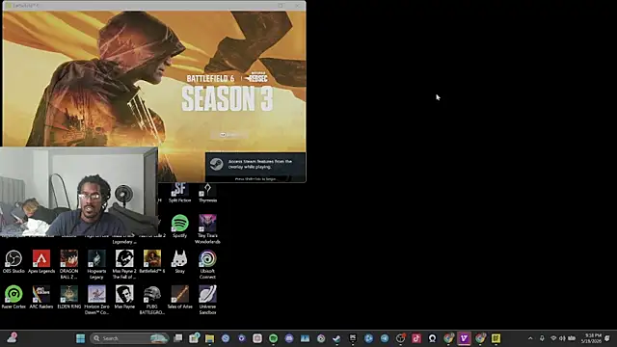Open the Split Fiction desktop shortcut
617x347 pixels.
pos(180,193)
